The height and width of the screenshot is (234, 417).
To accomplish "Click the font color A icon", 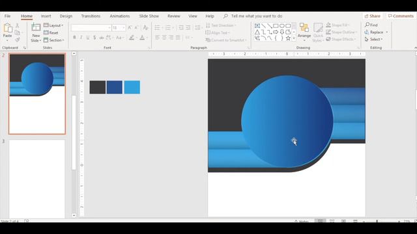I will [142, 38].
